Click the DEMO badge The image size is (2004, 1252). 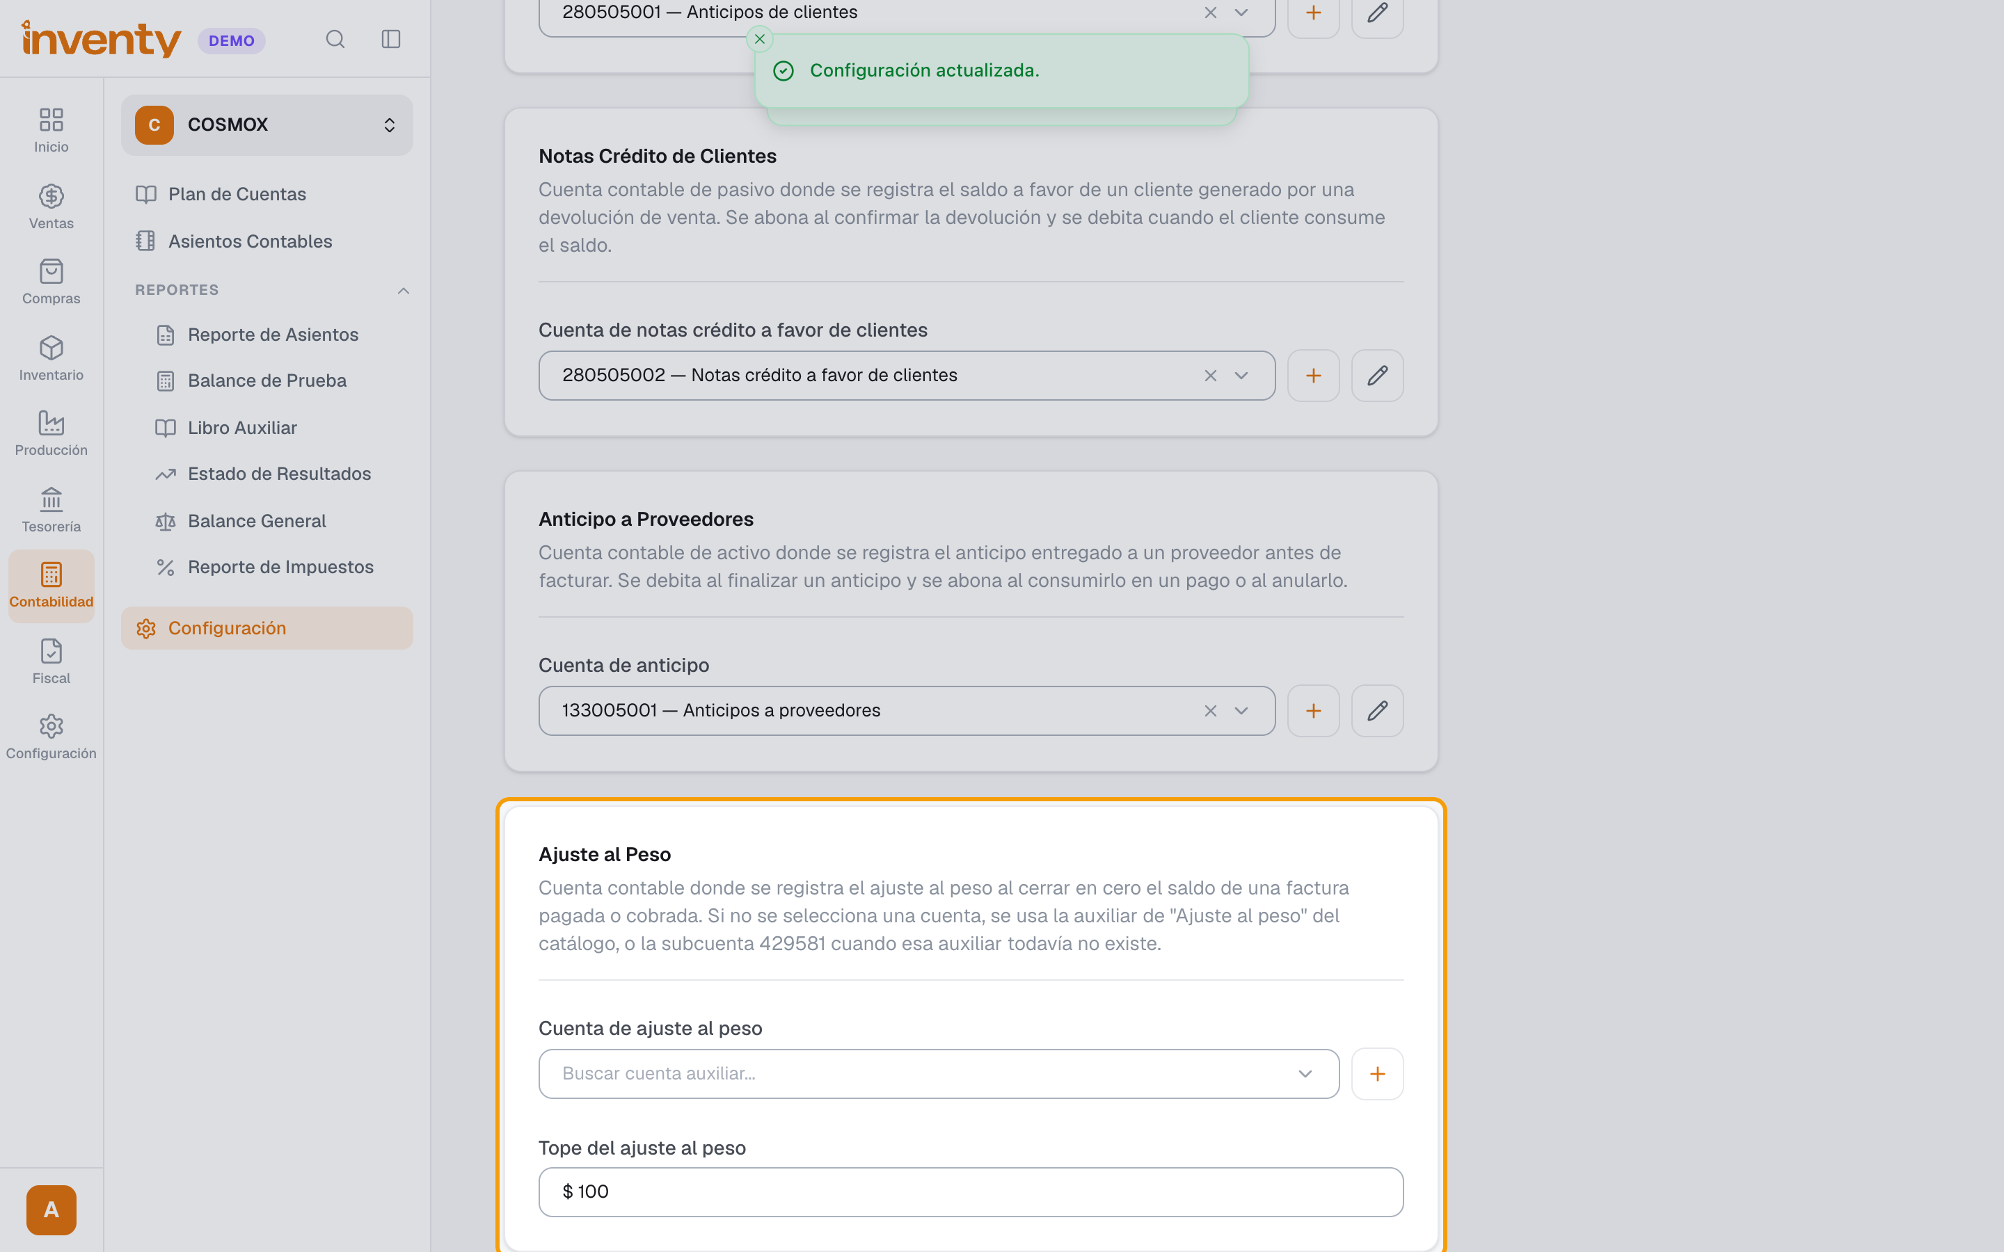coord(232,40)
